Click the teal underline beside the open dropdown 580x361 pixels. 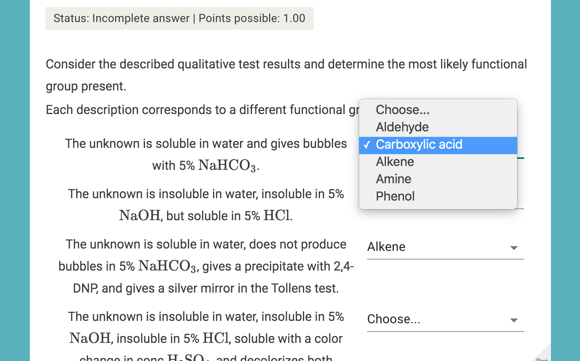[521, 157]
